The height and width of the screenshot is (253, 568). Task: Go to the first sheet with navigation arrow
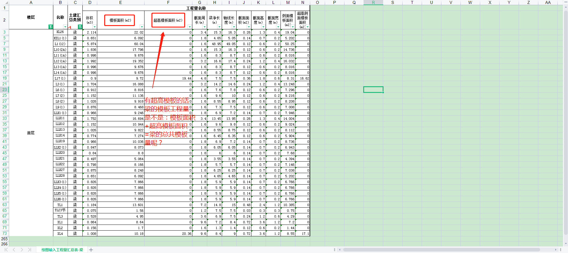pyautogui.click(x=6, y=250)
